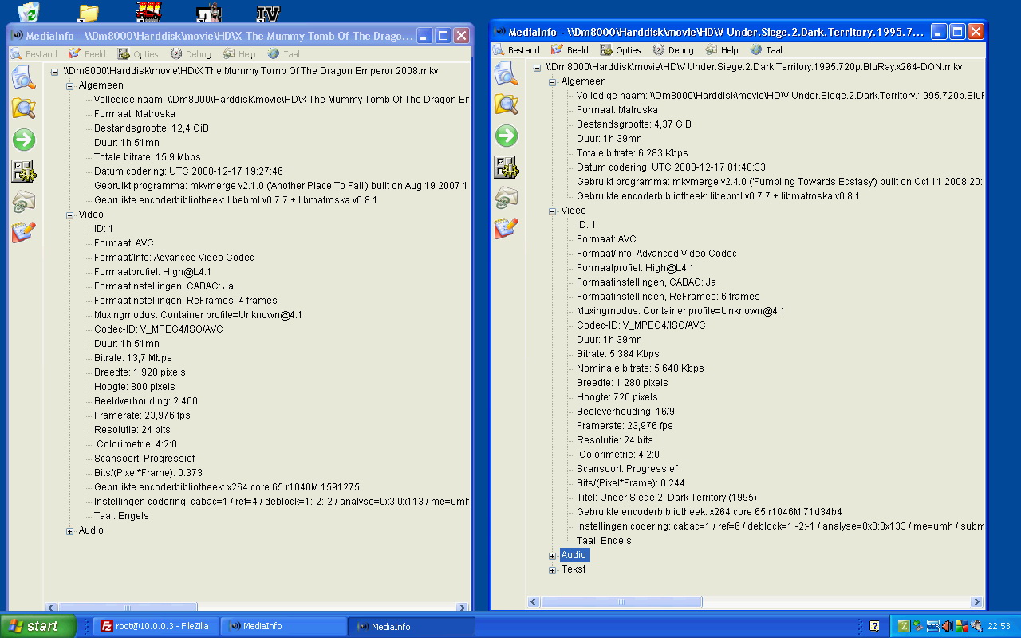Image resolution: width=1021 pixels, height=638 pixels.
Task: Switch to the active second MediaInfo taskbar button
Action: click(412, 626)
